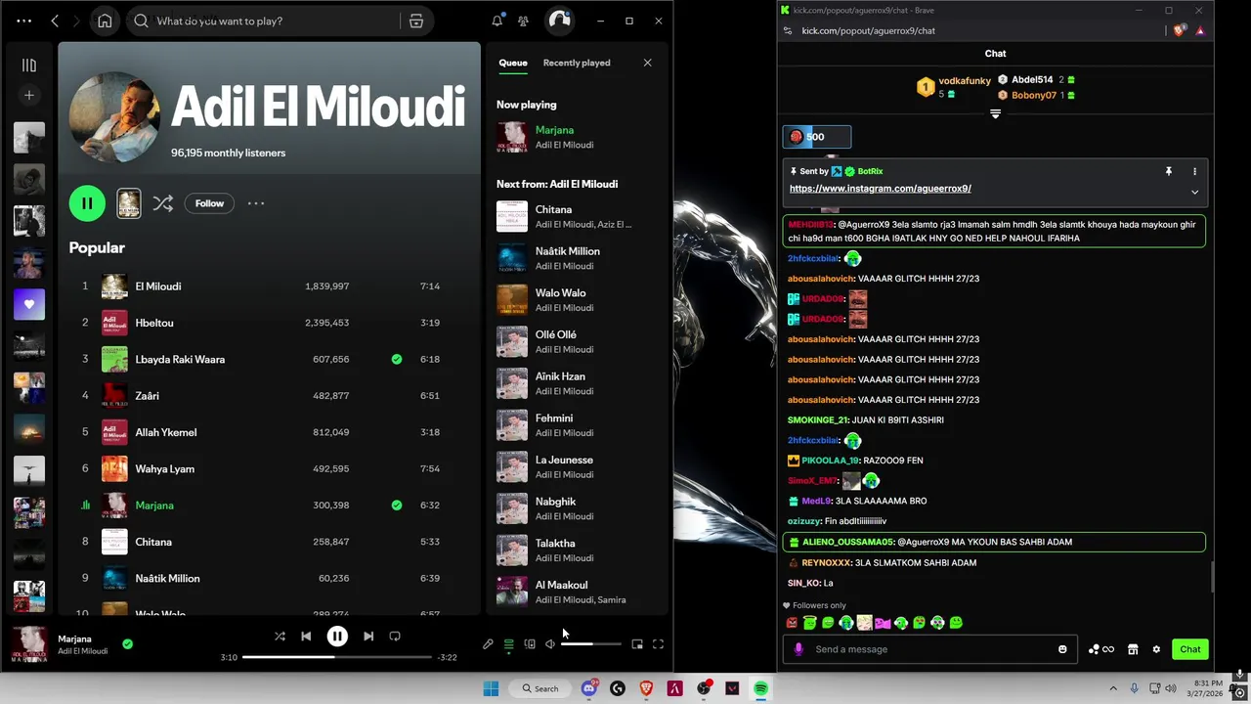This screenshot has width=1251, height=704.
Task: Open more options for the artist
Action: 256,203
